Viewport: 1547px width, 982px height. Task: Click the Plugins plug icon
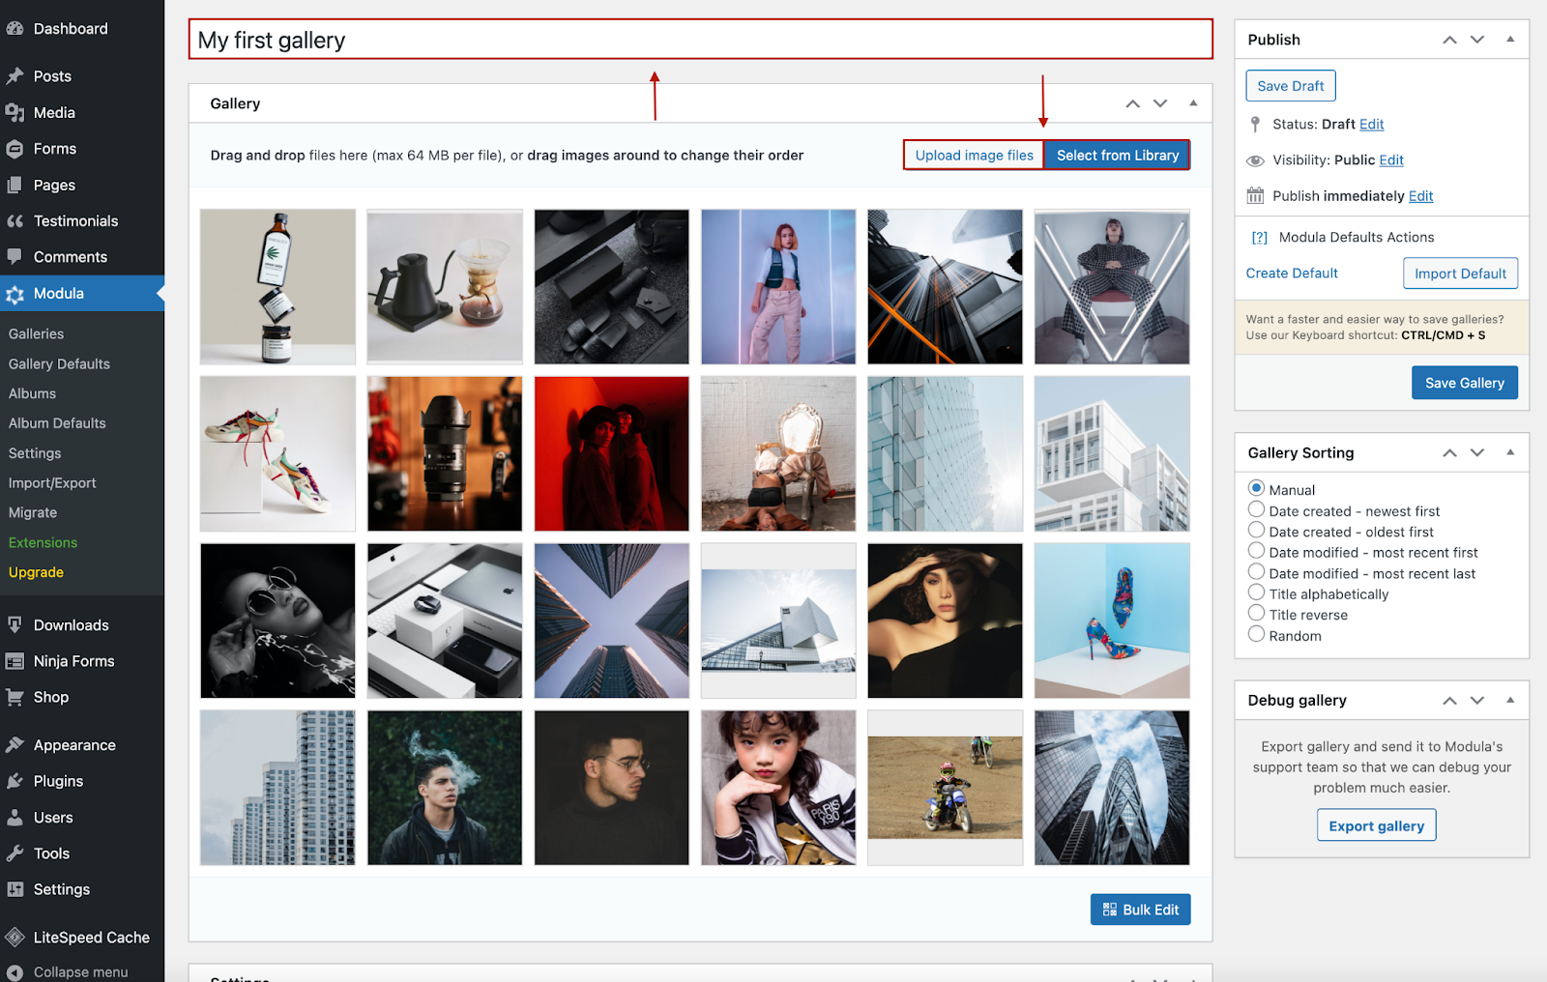15,781
